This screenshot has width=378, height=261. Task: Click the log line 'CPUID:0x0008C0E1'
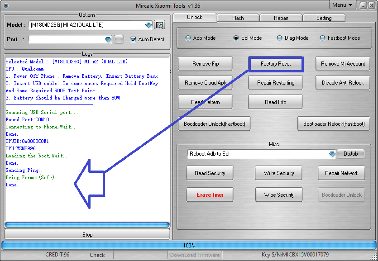[27, 141]
